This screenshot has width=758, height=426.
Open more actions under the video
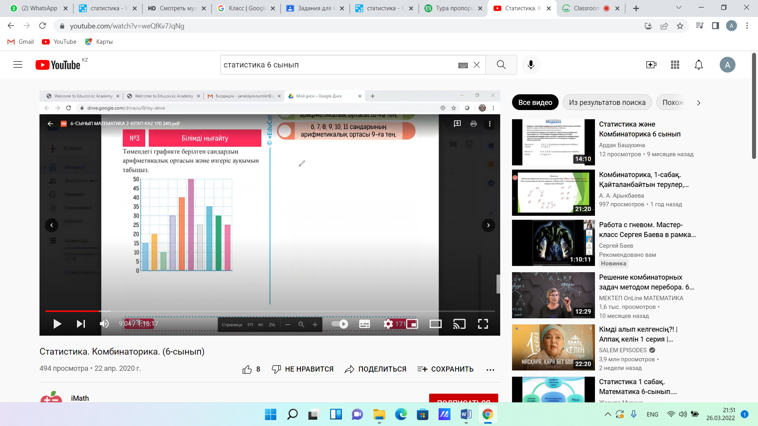coord(490,370)
